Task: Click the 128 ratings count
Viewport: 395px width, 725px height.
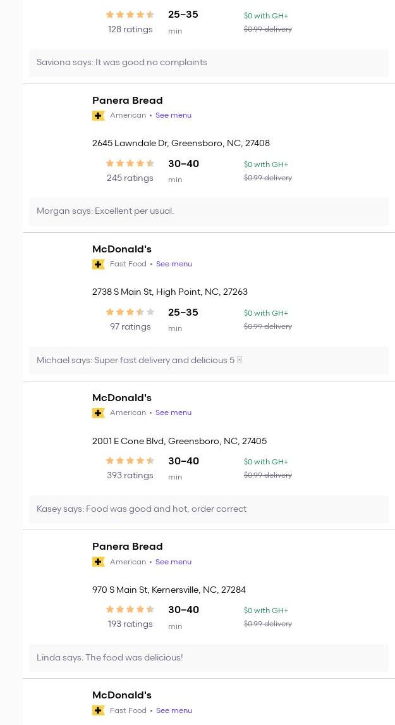Action: [x=130, y=30]
